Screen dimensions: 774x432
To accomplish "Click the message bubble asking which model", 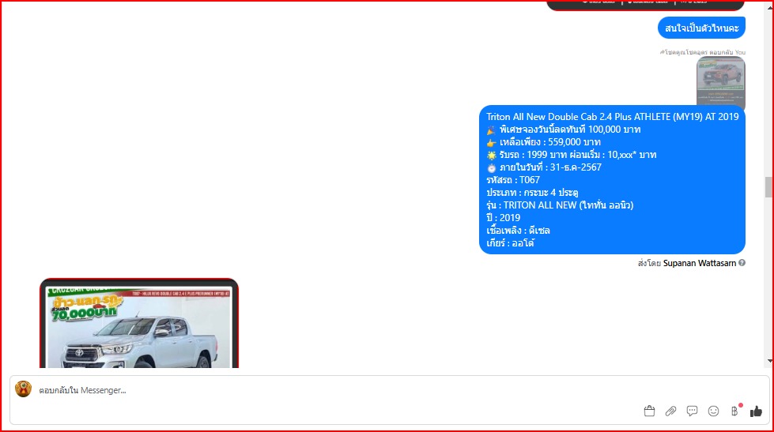I will 701,28.
